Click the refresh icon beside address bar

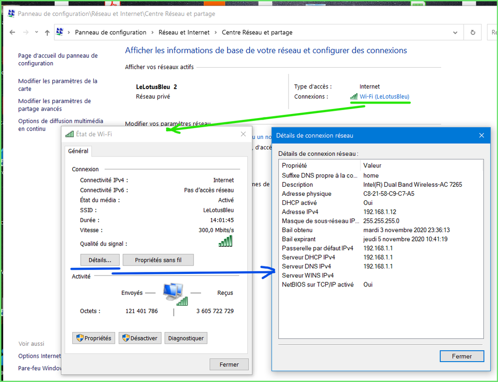pos(473,32)
